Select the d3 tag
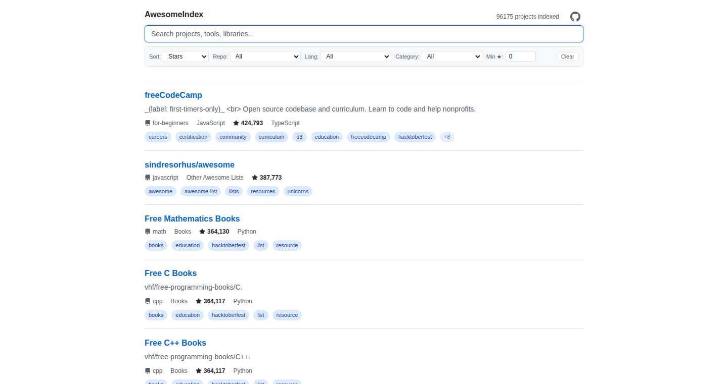728x384 pixels. tap(299, 137)
